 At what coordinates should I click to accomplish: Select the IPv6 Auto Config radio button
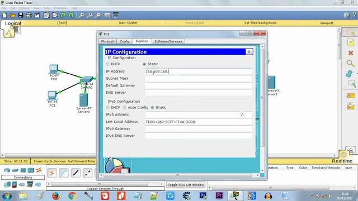click(124, 108)
